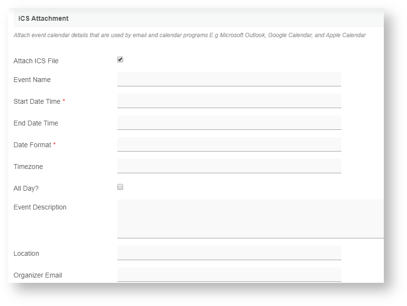This screenshot has width=407, height=306.
Task: Click the Event Name input field
Action: [x=229, y=79]
